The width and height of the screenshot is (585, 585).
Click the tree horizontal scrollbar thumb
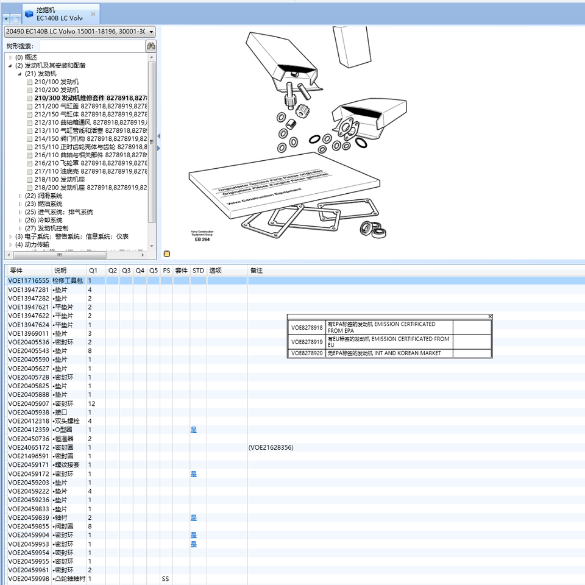point(60,255)
